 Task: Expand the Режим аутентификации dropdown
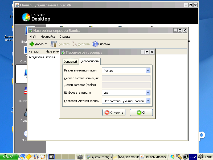tap(148, 70)
